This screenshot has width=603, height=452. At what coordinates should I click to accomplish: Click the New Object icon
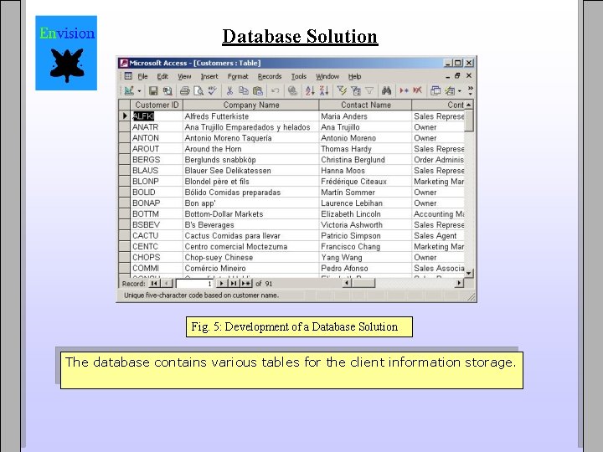tap(450, 91)
